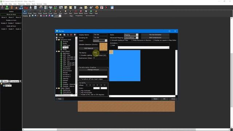Open the File menu
Image resolution: width=233 pixels, height=131 pixels.
[x=2, y=4]
